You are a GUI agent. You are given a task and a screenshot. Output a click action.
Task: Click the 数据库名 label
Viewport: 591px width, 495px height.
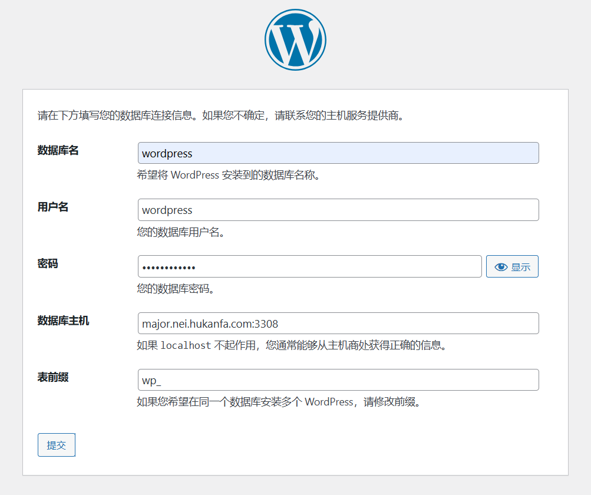[58, 150]
